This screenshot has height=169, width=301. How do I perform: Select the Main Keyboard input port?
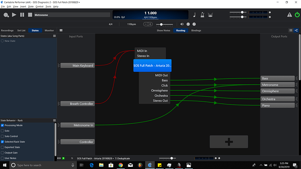point(78,65)
